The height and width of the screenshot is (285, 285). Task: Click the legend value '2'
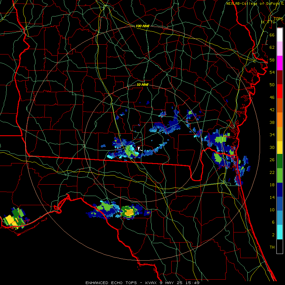click(273, 235)
